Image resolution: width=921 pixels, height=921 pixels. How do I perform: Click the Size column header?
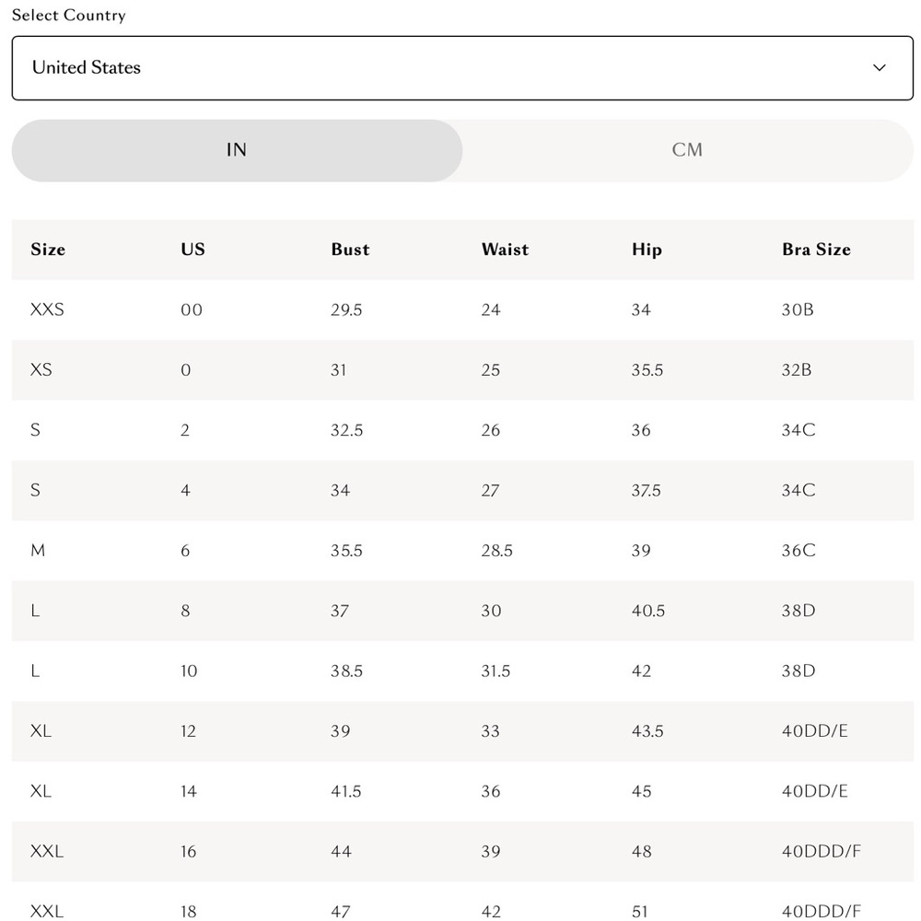(x=48, y=250)
